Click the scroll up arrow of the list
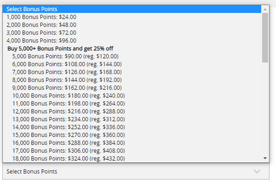This screenshot has width=276, height=186. pos(265,9)
